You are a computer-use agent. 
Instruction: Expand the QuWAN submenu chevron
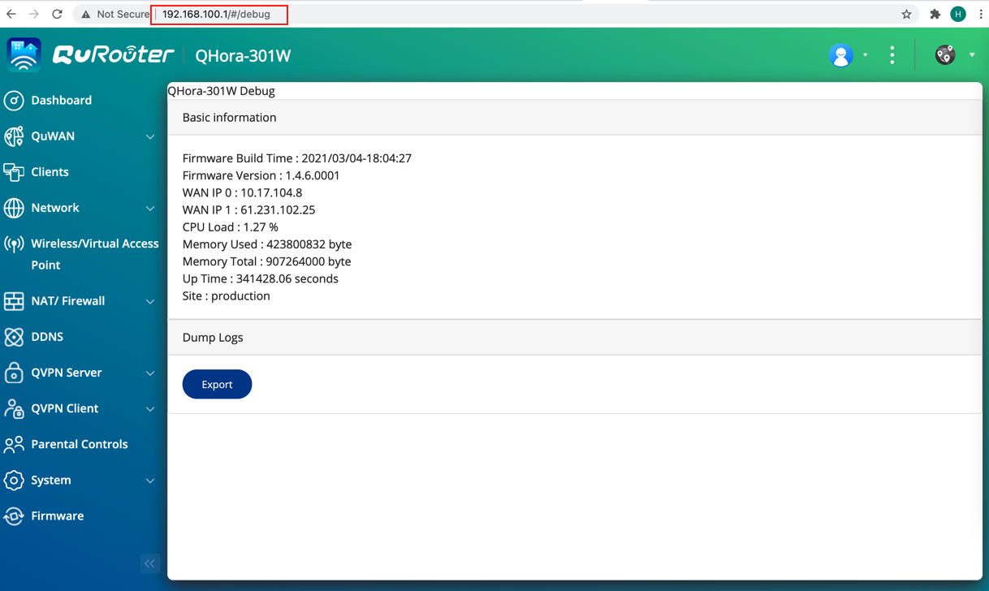click(x=150, y=136)
